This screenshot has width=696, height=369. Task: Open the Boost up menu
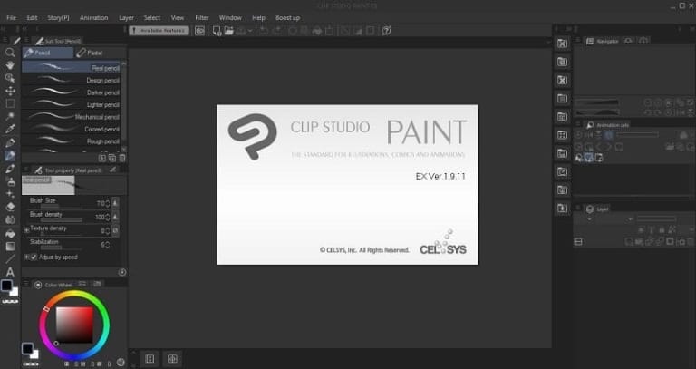tap(287, 18)
